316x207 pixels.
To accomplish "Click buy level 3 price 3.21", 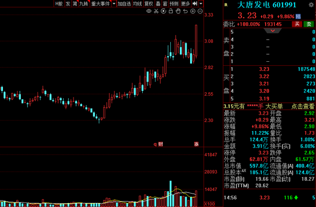I will [264, 83].
